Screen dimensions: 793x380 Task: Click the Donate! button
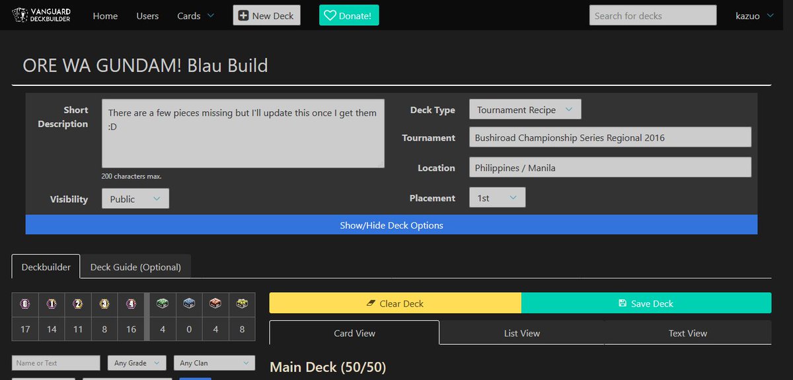[349, 16]
